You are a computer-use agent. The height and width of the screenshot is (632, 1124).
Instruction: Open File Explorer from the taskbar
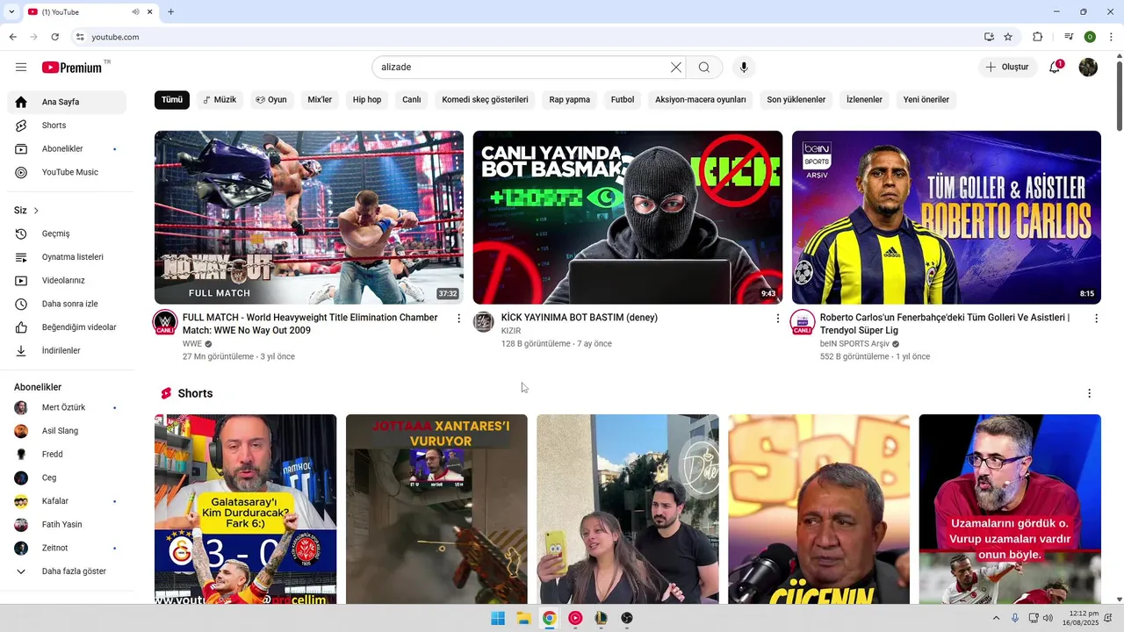pyautogui.click(x=523, y=618)
